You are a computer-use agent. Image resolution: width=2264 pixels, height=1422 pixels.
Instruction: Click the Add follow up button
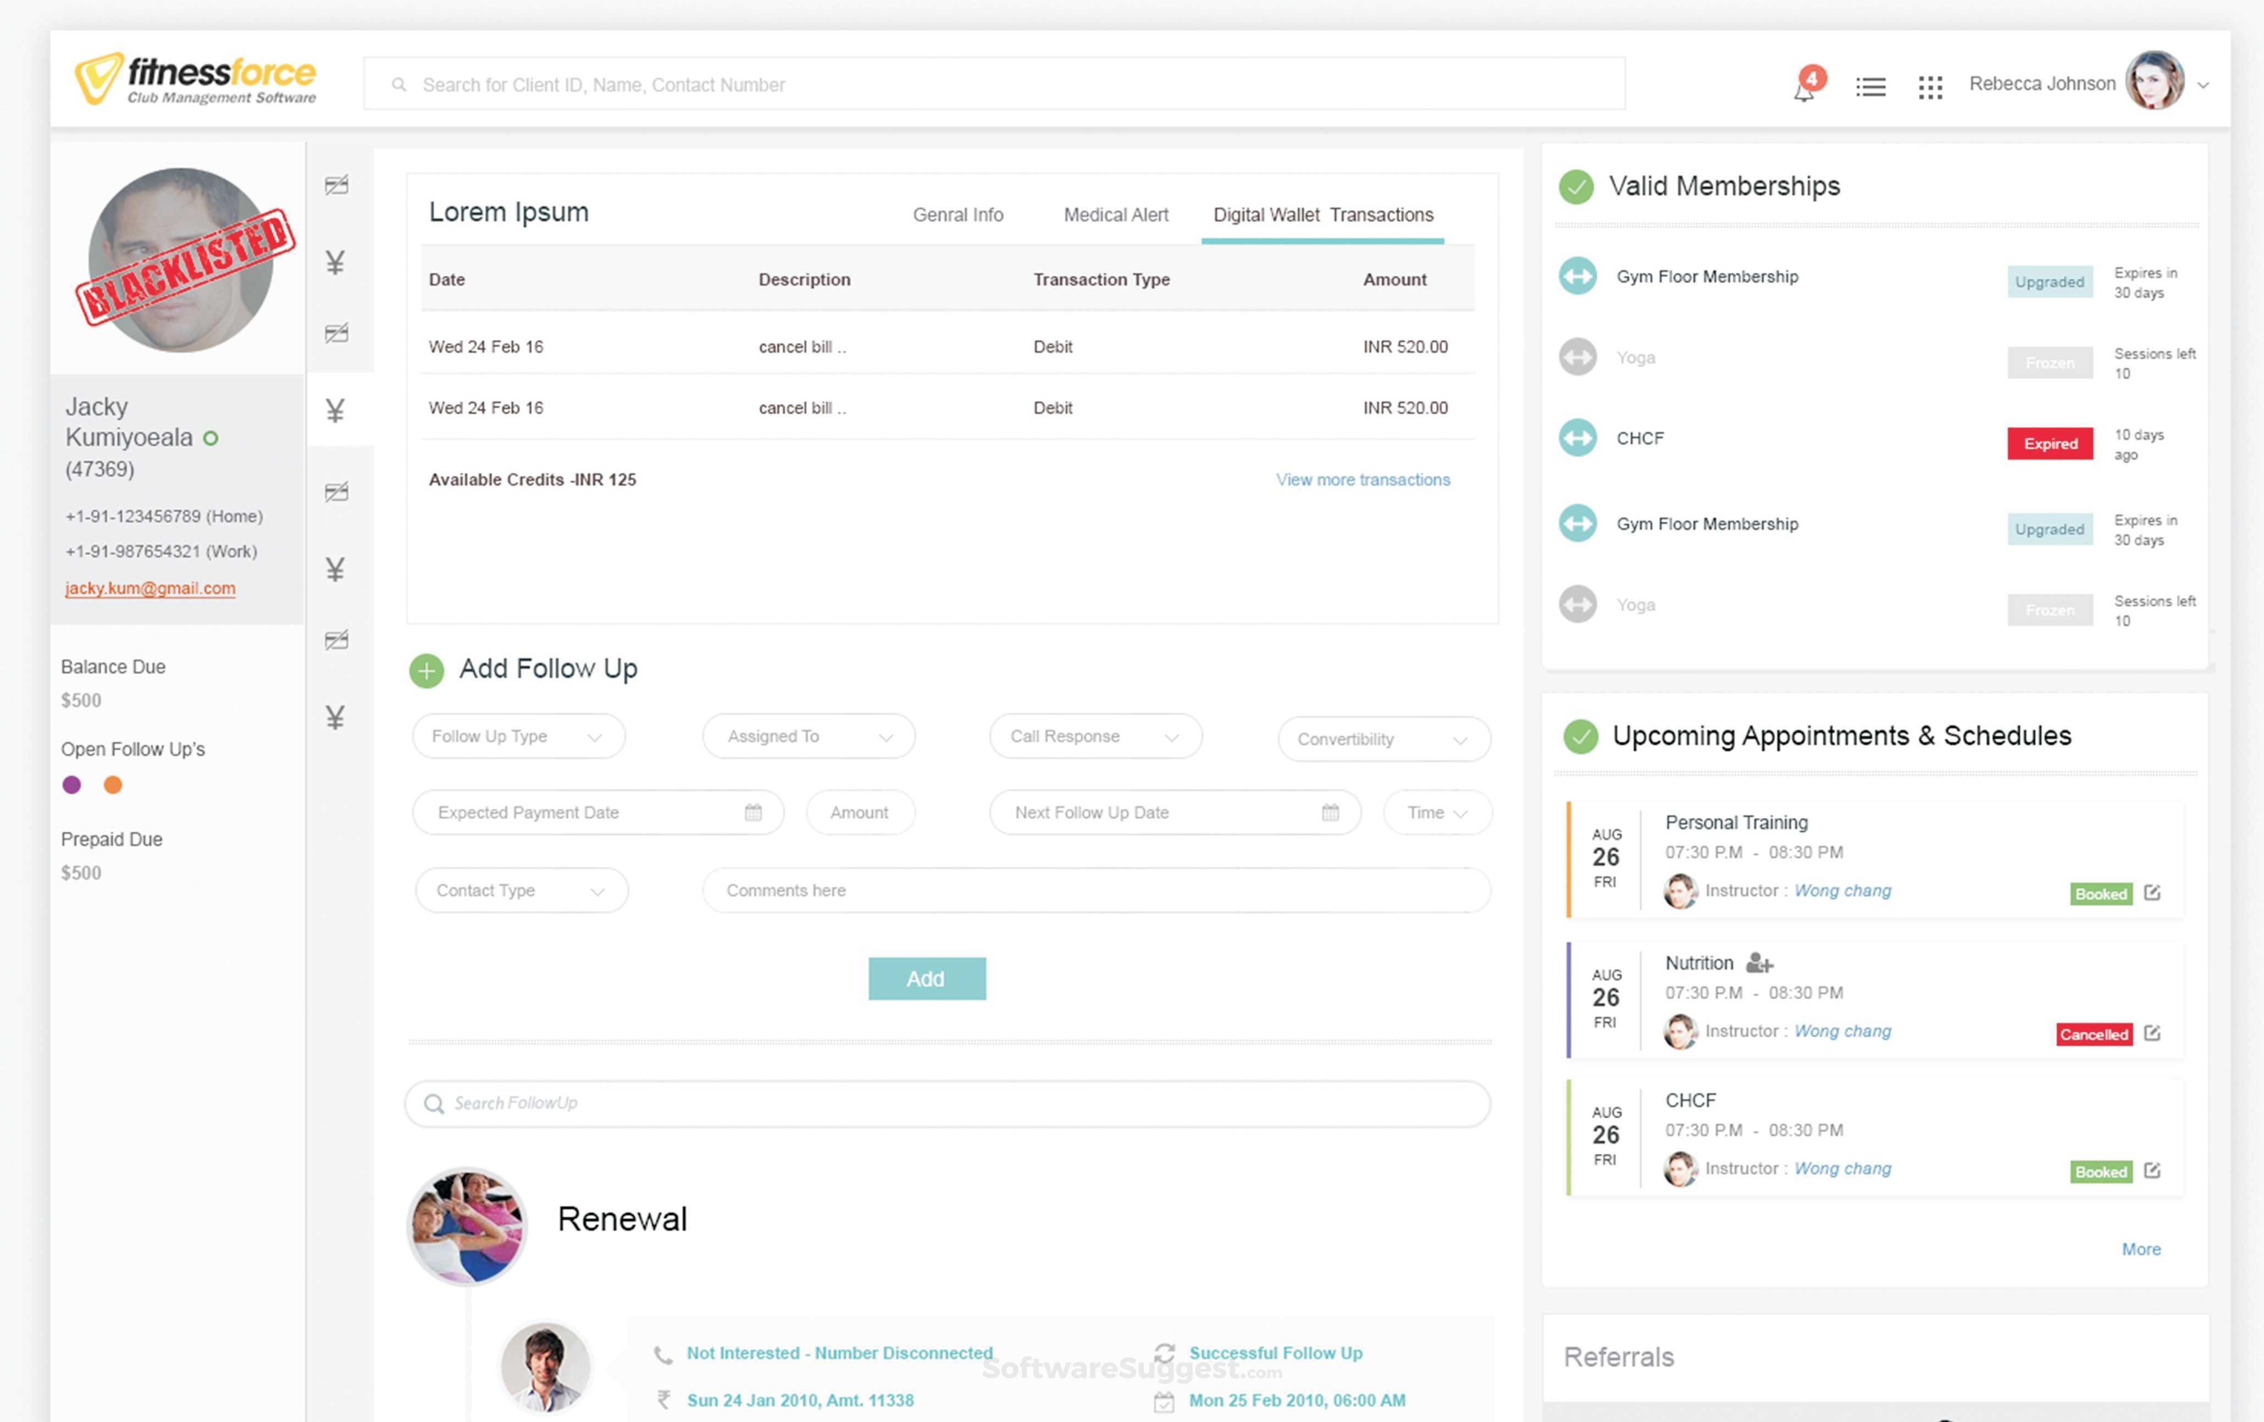(x=926, y=978)
